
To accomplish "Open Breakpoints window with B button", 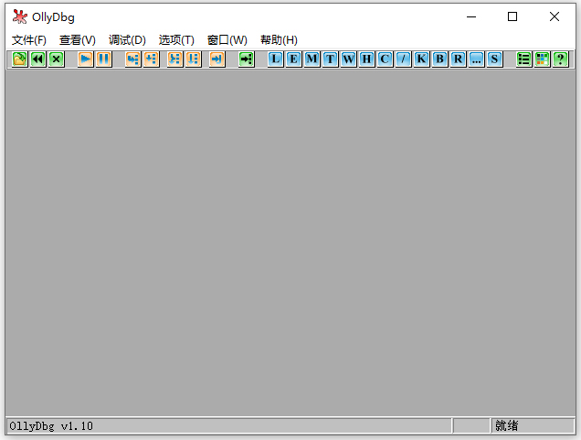I will 439,59.
